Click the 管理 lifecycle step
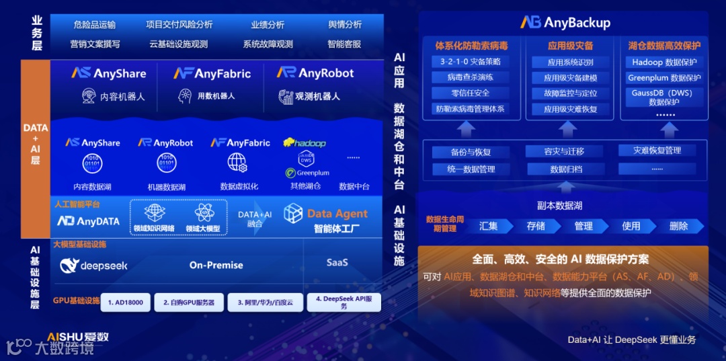 [584, 227]
